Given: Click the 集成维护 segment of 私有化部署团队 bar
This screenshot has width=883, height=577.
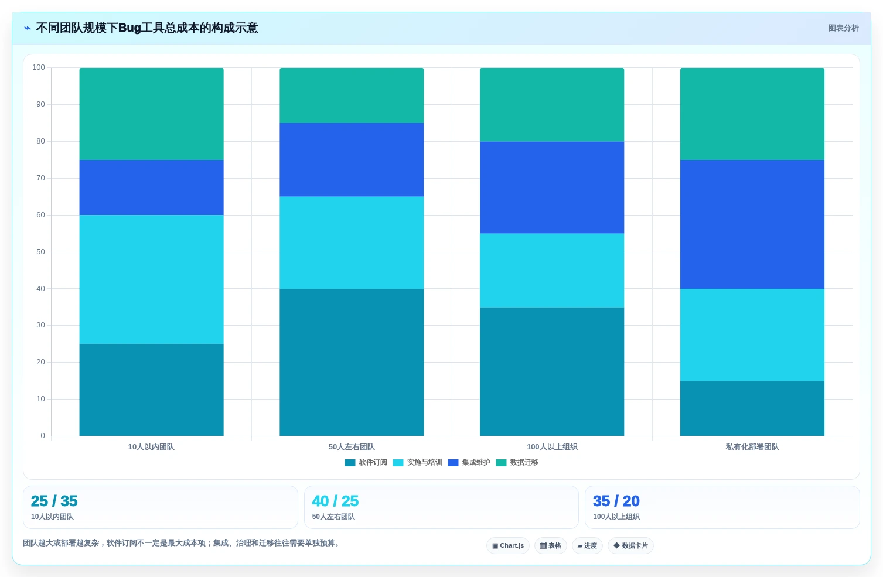Looking at the screenshot, I should [752, 224].
